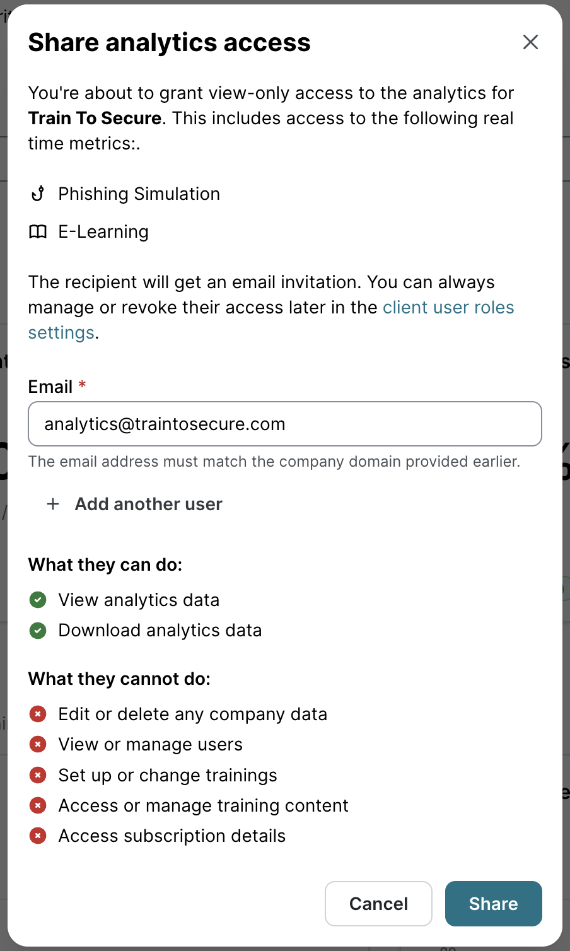Click the E-Learning book icon
The width and height of the screenshot is (570, 951).
coord(38,232)
